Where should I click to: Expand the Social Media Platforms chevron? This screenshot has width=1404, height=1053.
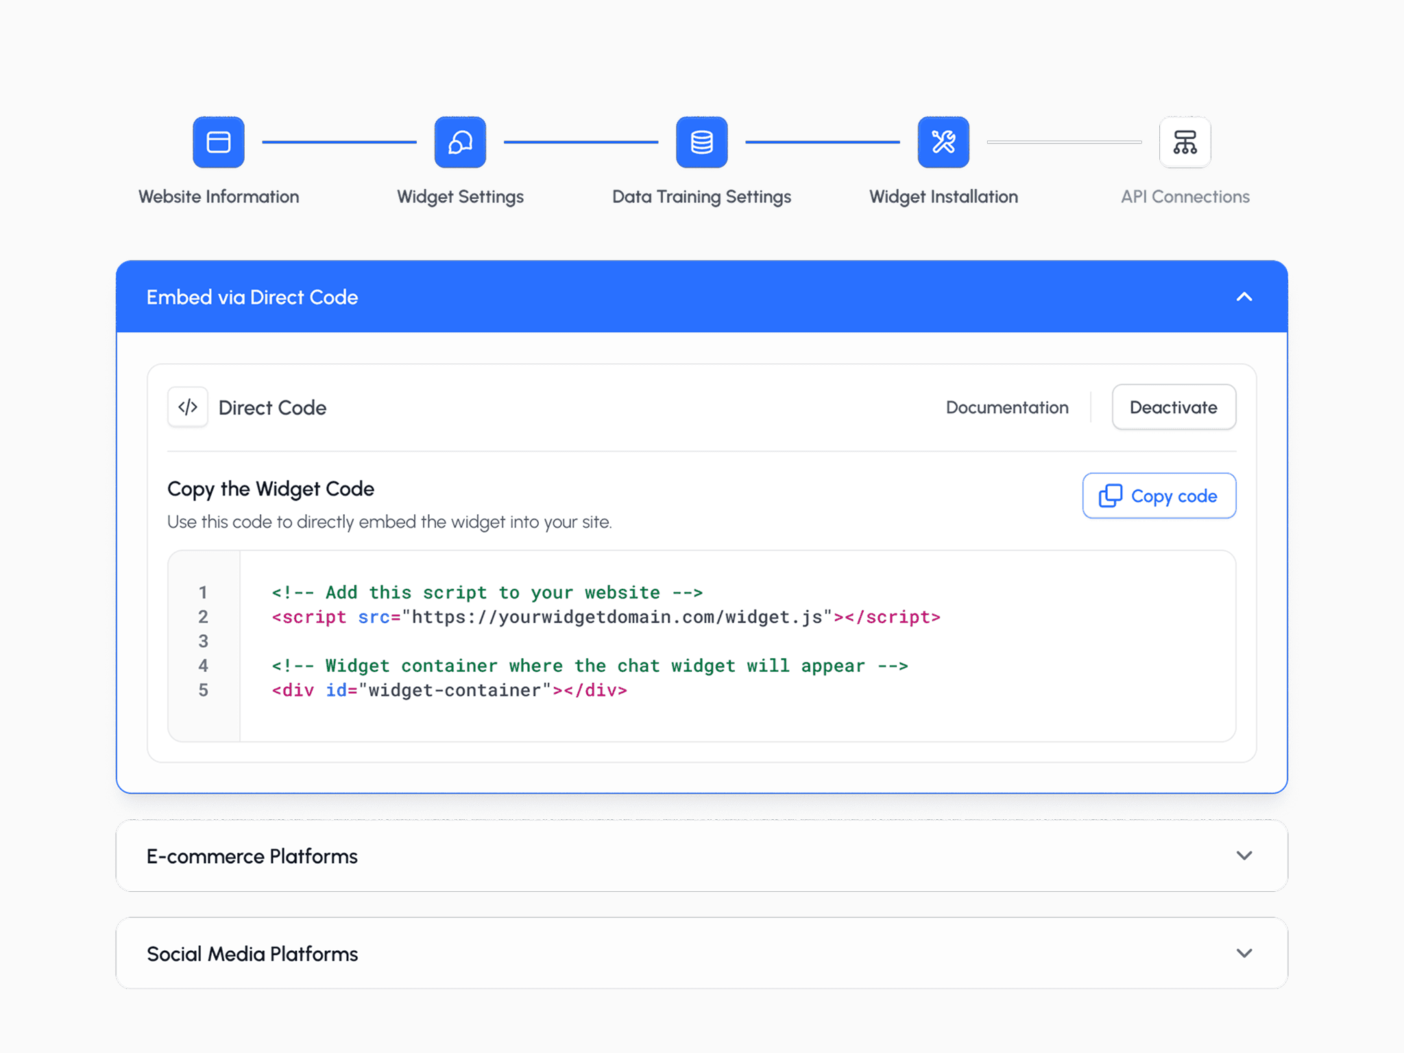[1244, 953]
